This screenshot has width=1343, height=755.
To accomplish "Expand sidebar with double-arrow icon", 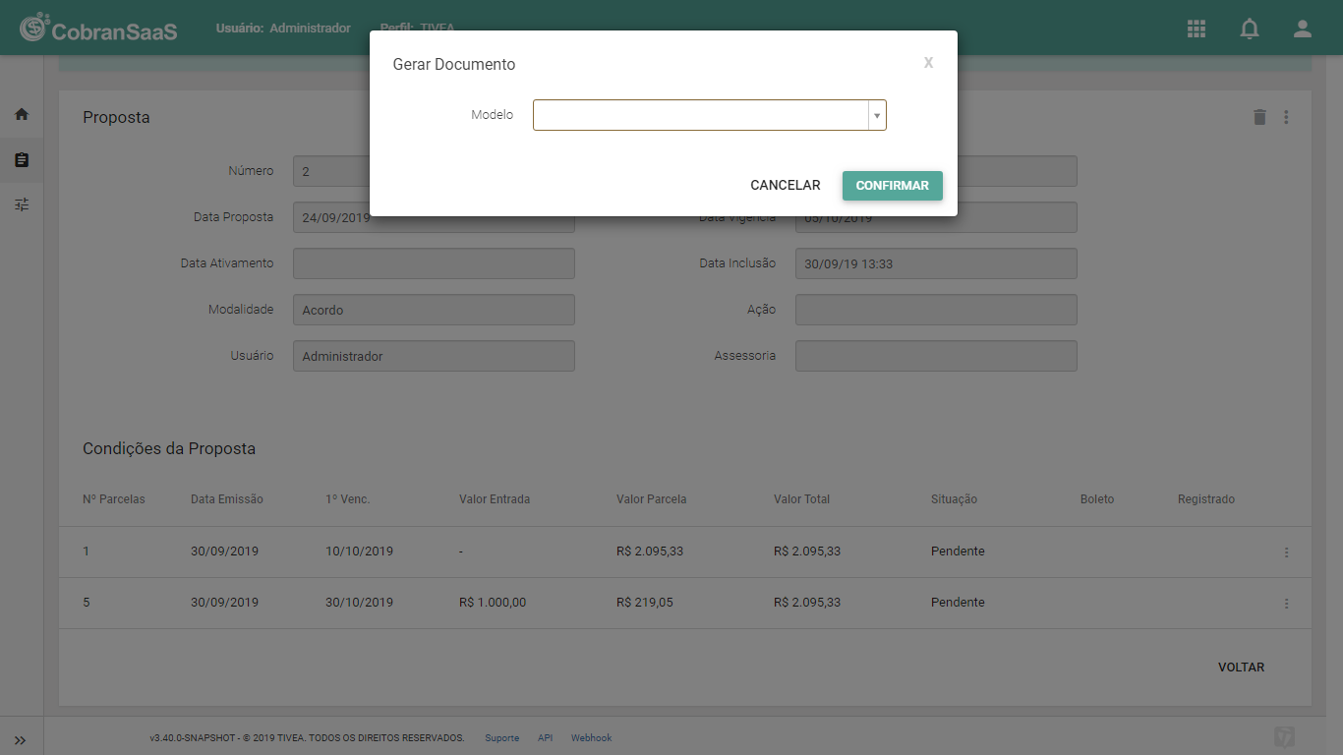I will click(21, 740).
